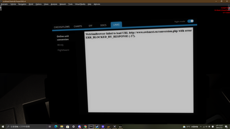The width and height of the screenshot is (230, 129).
Task: Open the Vehicle menu
Action: pyautogui.click(x=13, y=4)
